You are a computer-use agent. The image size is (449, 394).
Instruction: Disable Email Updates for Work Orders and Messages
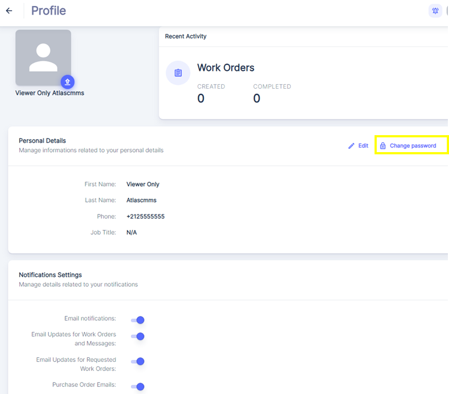click(138, 337)
